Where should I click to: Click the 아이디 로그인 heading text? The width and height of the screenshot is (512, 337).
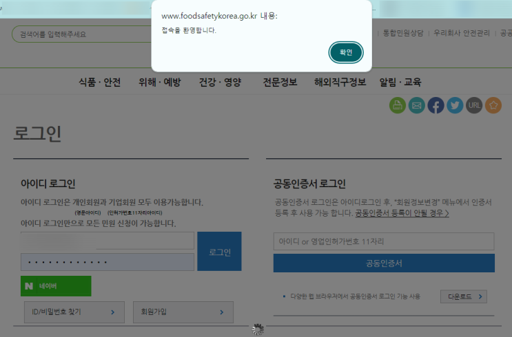[x=48, y=184]
